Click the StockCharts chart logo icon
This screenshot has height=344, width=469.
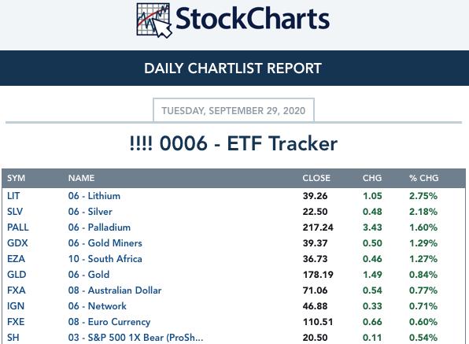point(154,20)
